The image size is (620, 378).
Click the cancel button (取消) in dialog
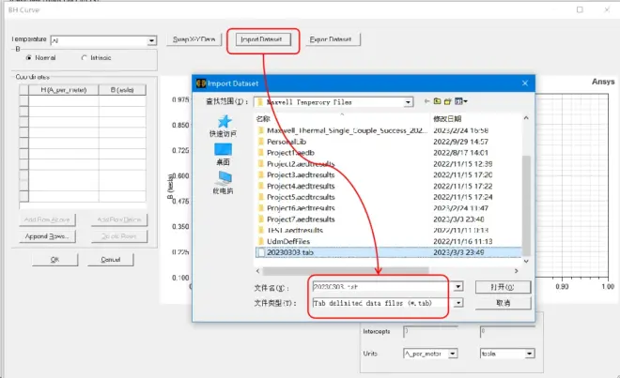point(503,303)
